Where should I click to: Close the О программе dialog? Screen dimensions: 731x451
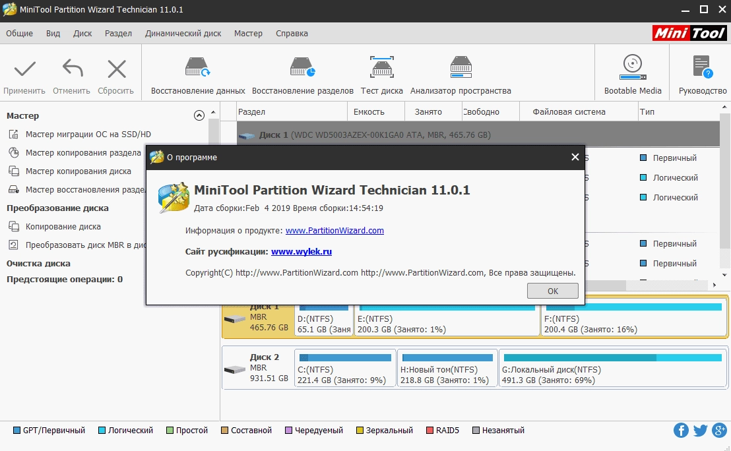575,158
